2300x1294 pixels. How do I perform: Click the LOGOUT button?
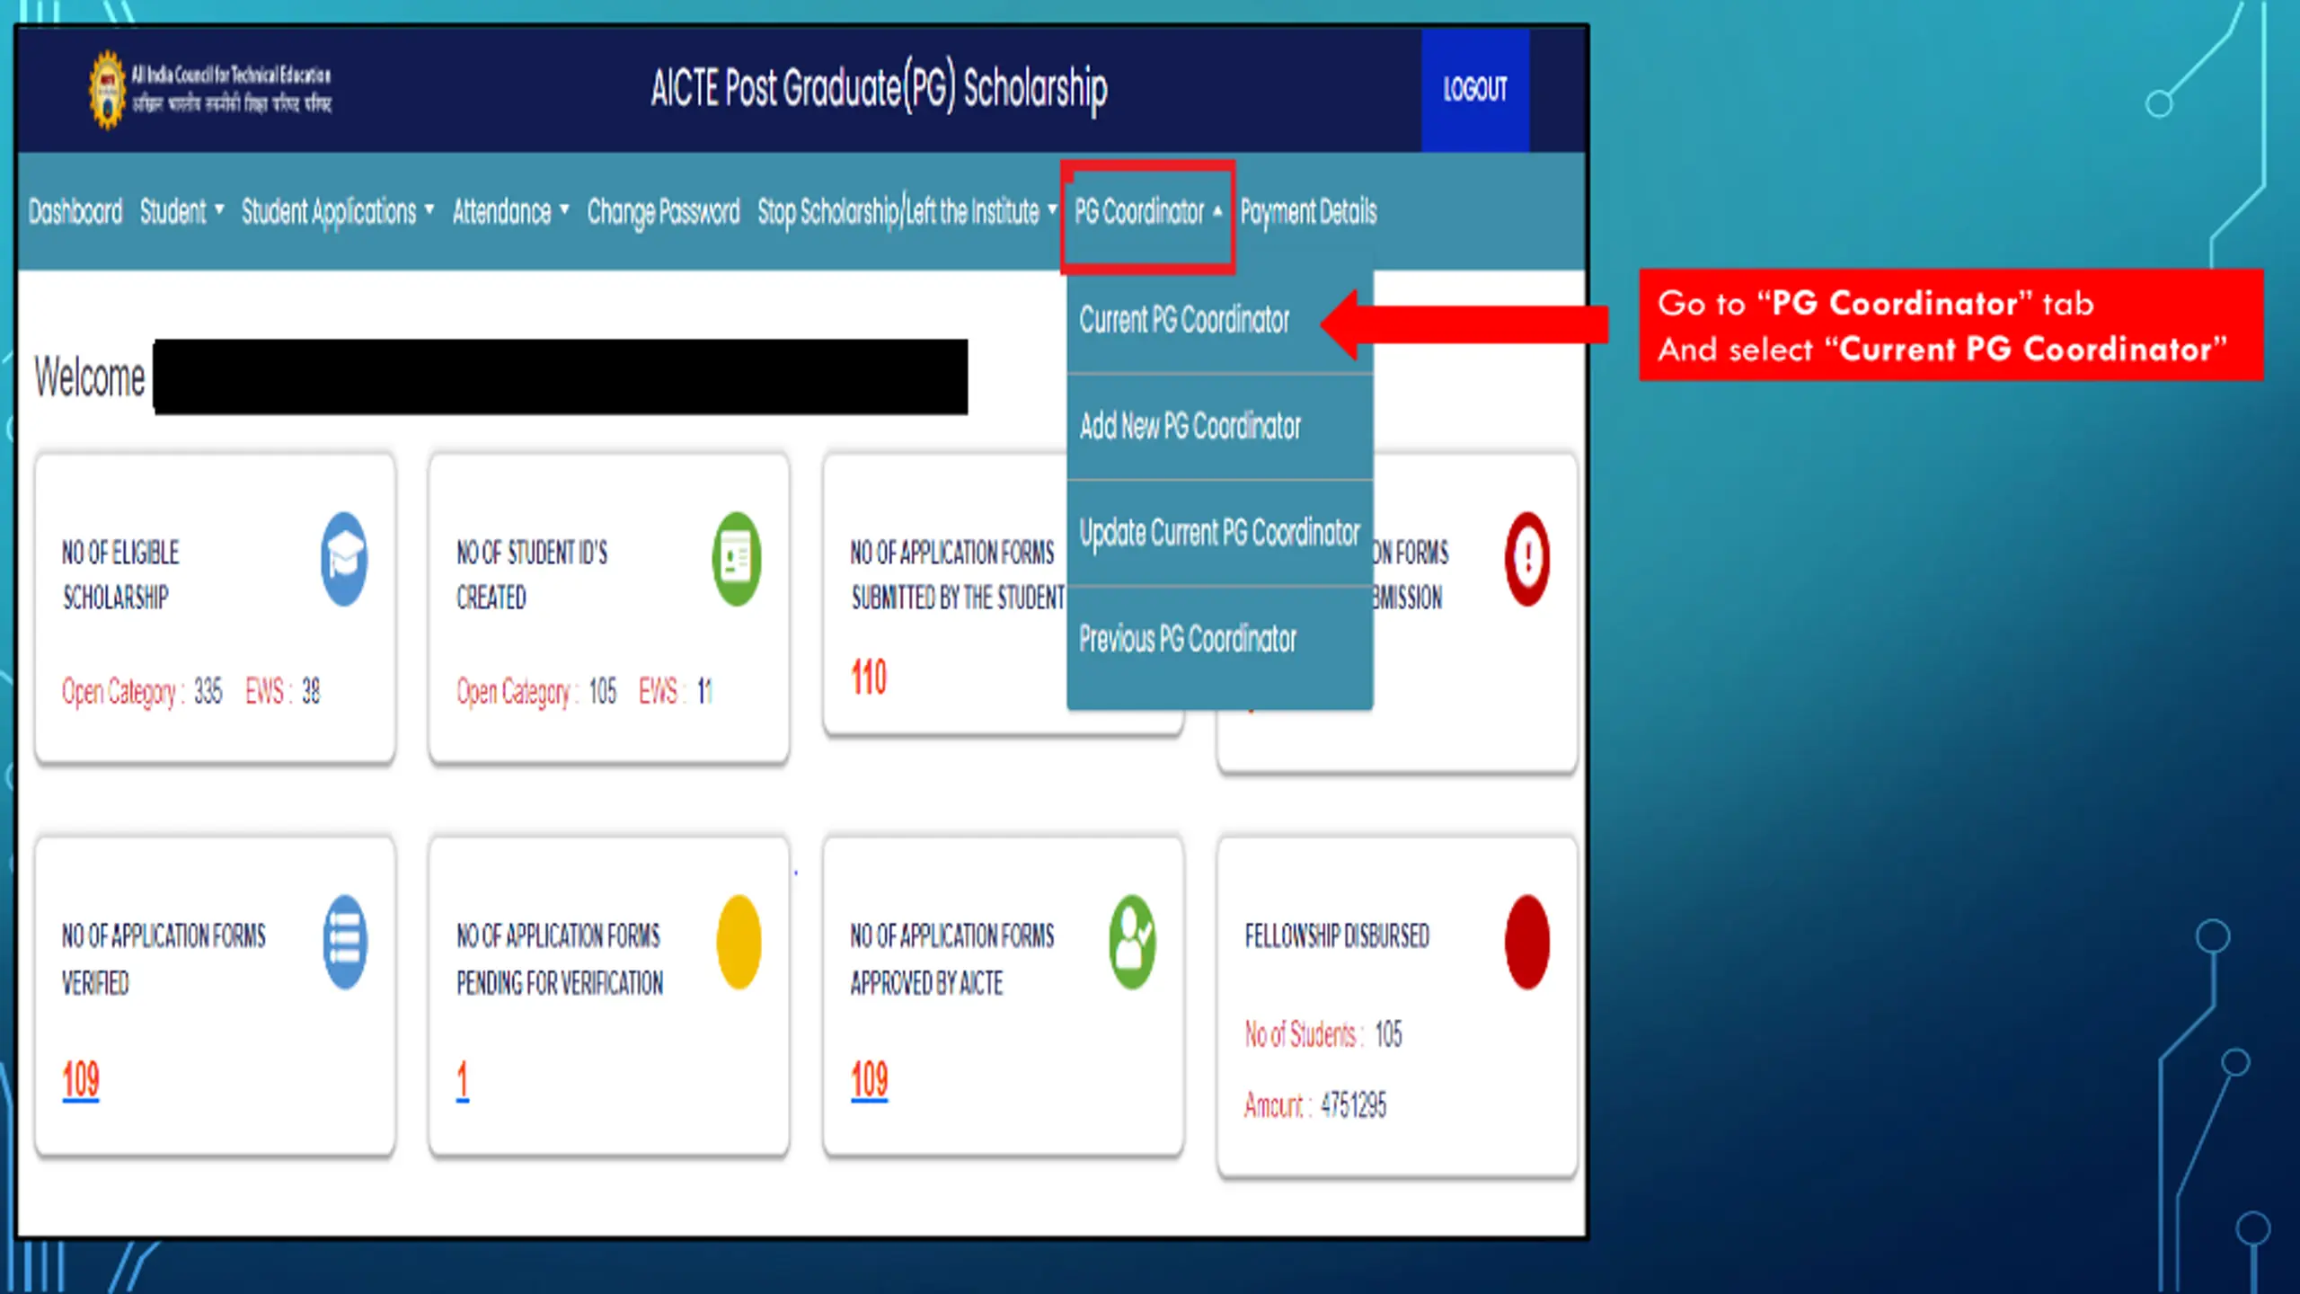click(x=1475, y=89)
